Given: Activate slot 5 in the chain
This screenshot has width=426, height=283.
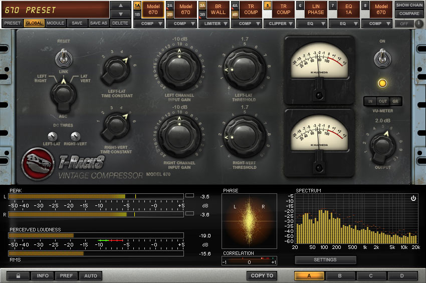Looking at the screenshot, I should tap(268, 6).
